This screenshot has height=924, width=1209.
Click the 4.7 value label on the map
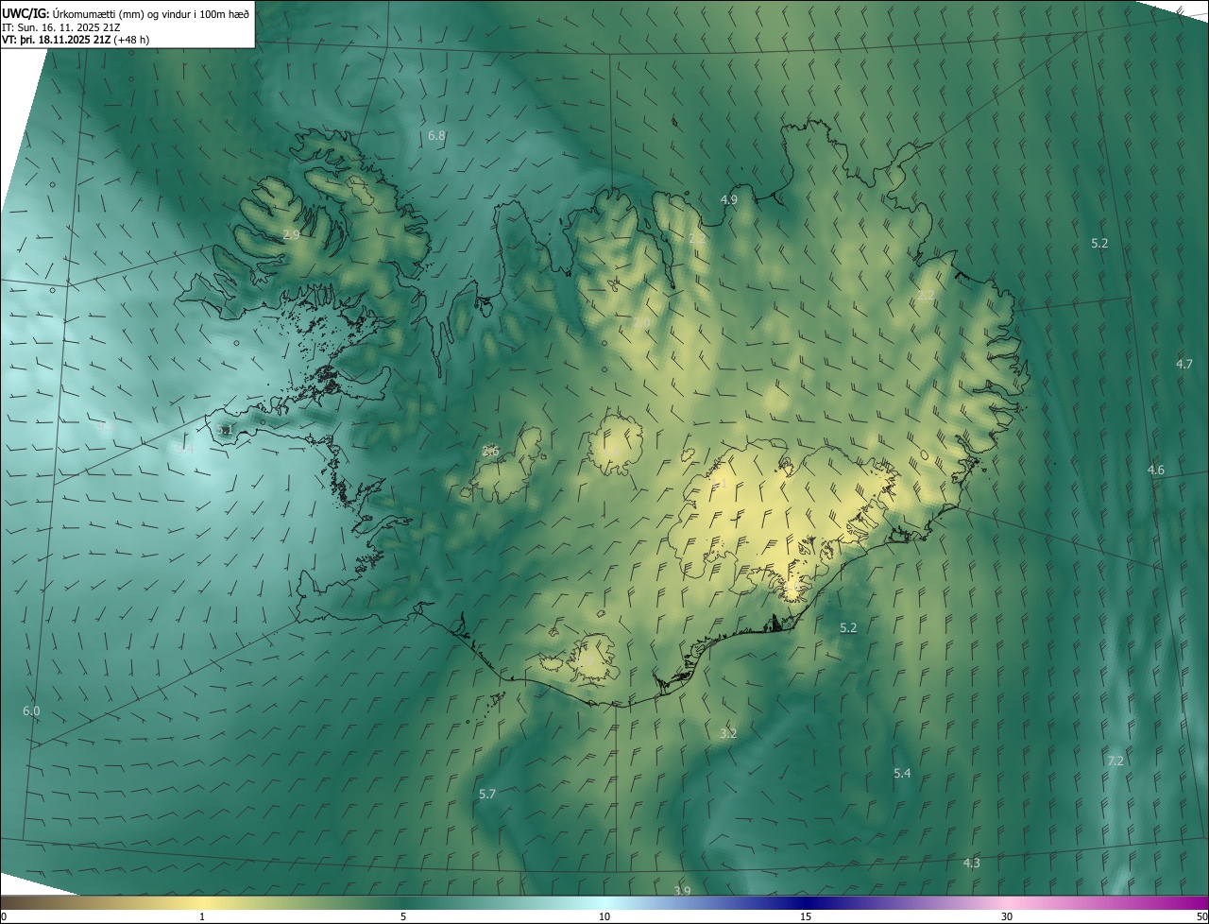(1183, 364)
